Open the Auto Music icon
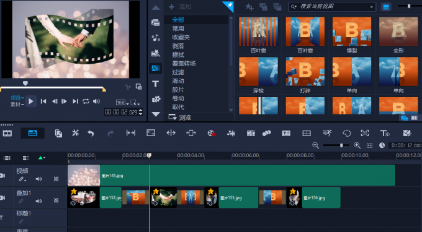Screen dimensions: 422x232 (251, 133)
